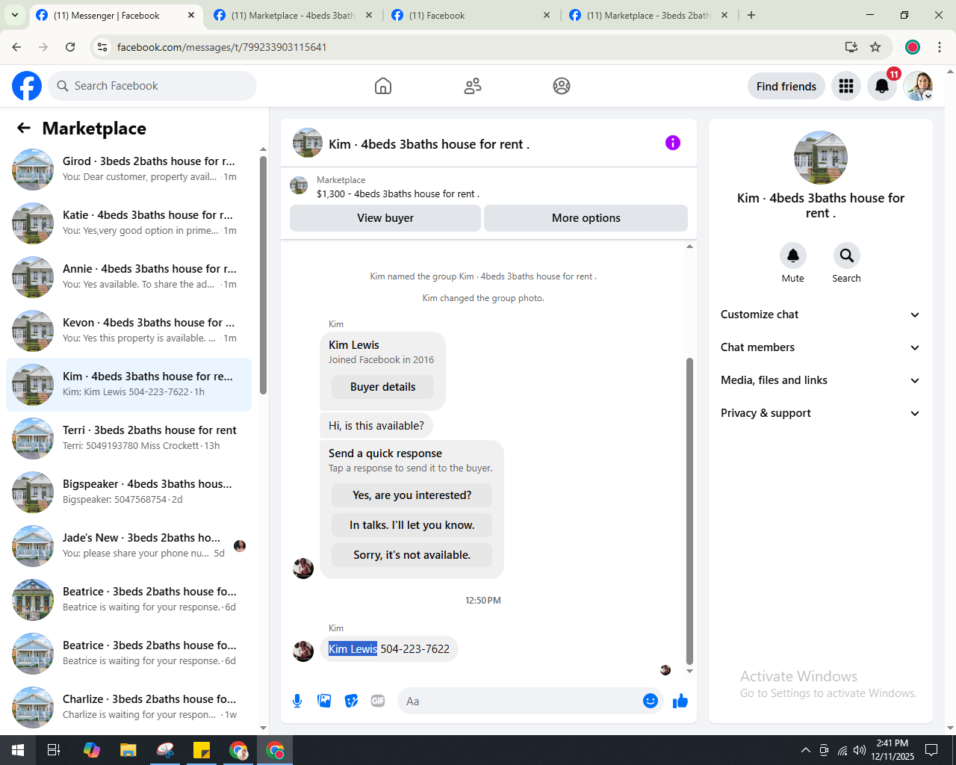Expand Customize chat section

tap(820, 315)
